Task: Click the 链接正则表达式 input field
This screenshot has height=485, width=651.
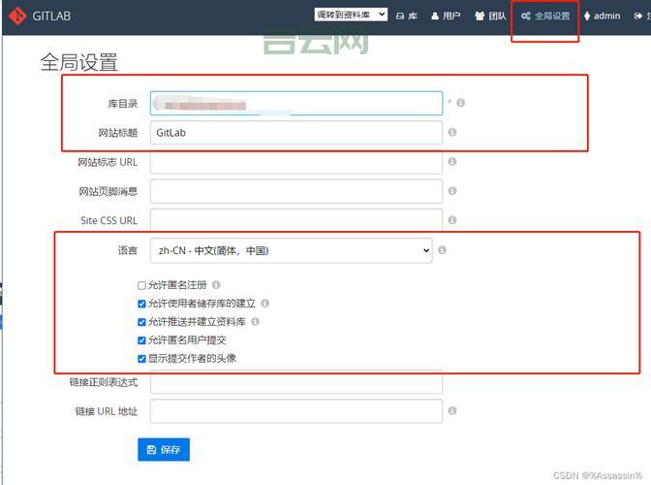Action: pos(296,382)
